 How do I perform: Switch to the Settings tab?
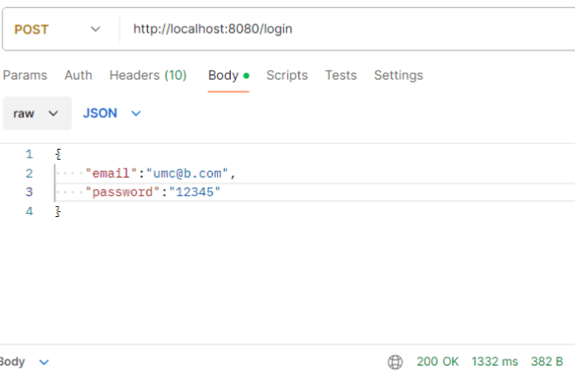pos(399,75)
